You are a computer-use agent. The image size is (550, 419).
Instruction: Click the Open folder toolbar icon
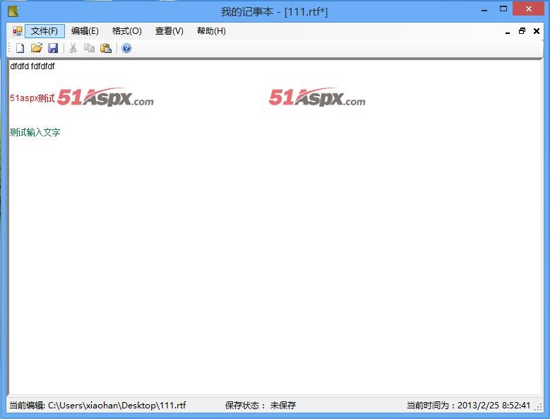coord(37,48)
